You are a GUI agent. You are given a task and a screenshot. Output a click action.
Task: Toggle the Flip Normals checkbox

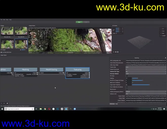127,89
